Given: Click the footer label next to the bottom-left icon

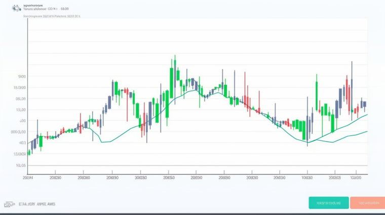Looking at the screenshot, I should tap(37, 204).
